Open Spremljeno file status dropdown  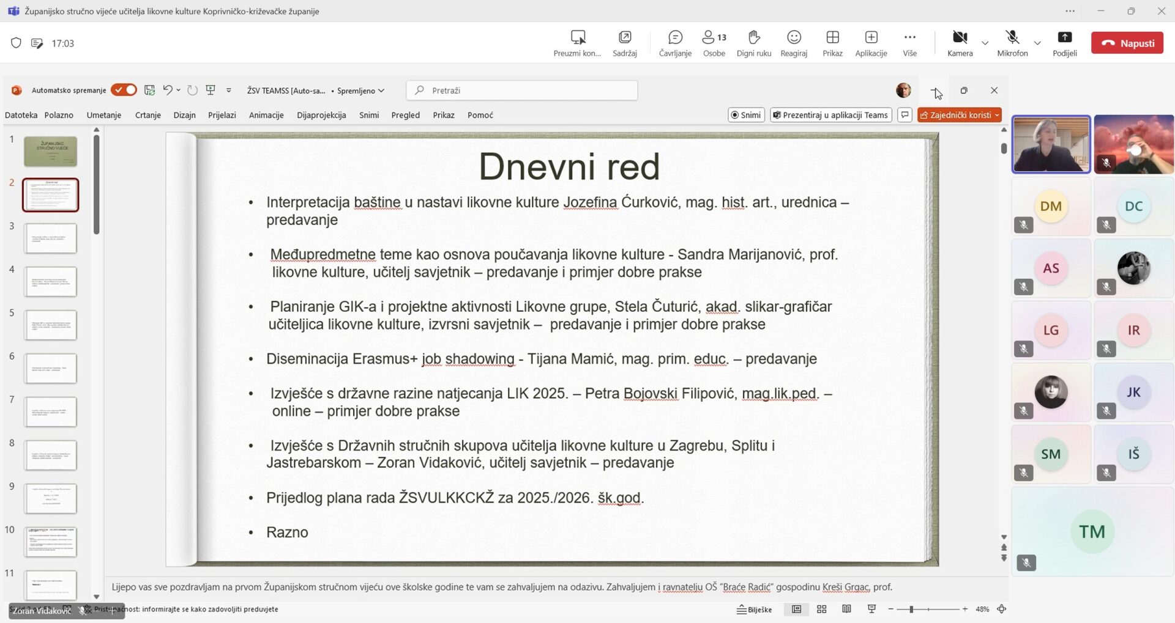coord(360,90)
